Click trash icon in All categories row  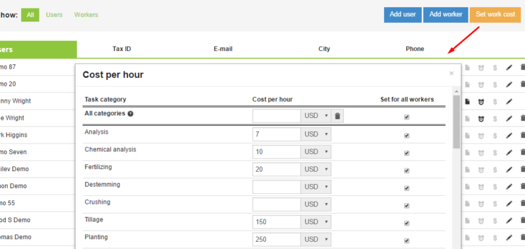tap(337, 116)
